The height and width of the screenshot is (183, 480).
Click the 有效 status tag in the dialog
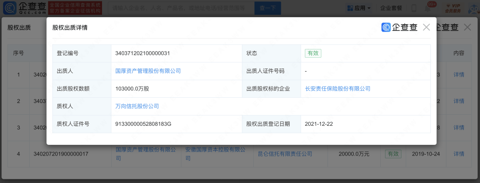click(313, 53)
